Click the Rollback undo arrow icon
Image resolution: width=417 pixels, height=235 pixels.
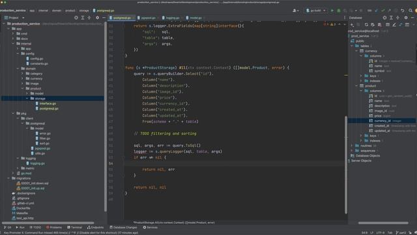(403, 10)
